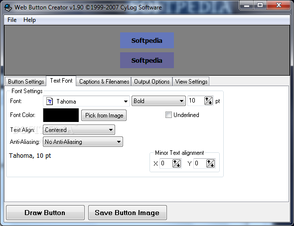
Task: Click the X minor alignment value field
Action: coord(166,163)
